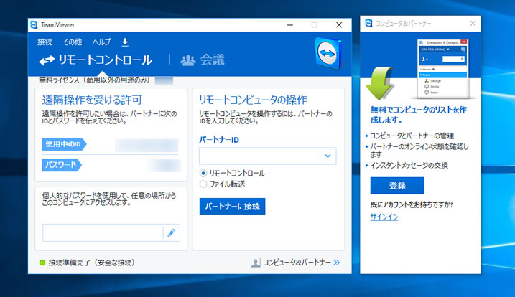
Task: Click the リモートコンピュータの操作 heading
Action: (253, 100)
